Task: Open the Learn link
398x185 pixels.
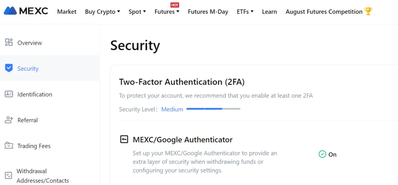Action: (270, 12)
